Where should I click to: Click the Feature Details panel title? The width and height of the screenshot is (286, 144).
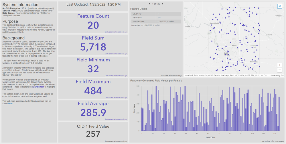coord(139,9)
